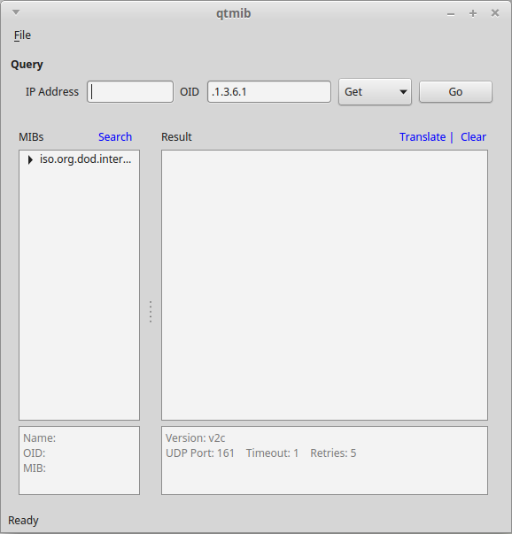Click the Translate link above Result
Image resolution: width=512 pixels, height=534 pixels.
423,137
